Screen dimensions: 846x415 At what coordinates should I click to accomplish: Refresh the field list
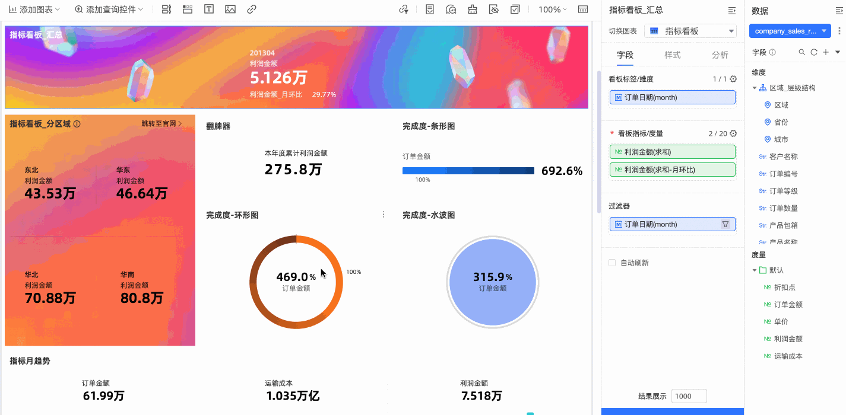point(814,52)
